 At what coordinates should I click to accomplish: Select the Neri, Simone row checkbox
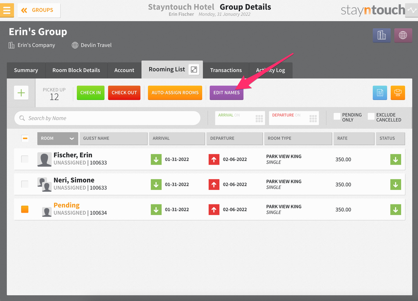[25, 184]
